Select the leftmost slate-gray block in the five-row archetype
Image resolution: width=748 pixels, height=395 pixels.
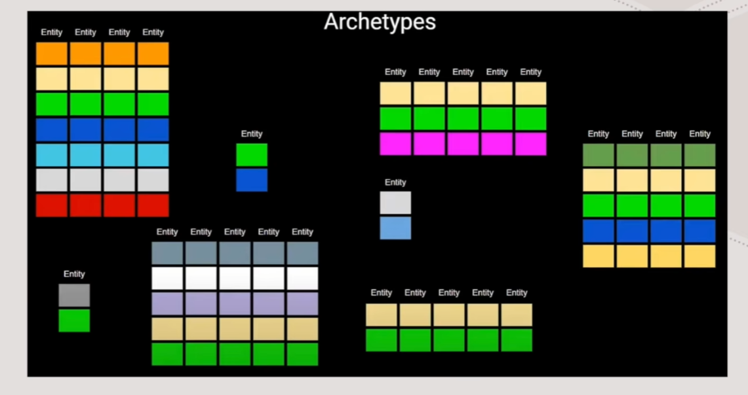pos(167,253)
